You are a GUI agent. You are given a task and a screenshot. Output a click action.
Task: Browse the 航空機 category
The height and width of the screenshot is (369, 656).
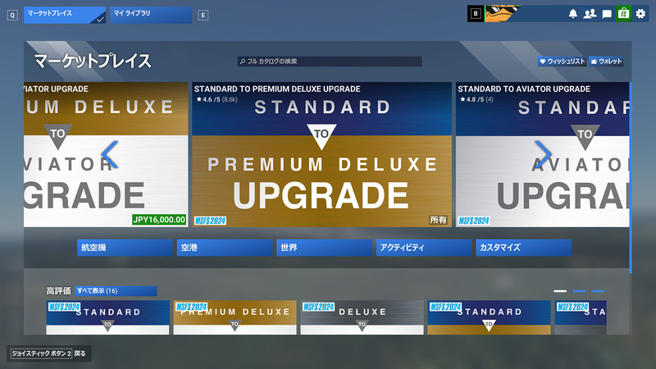coord(125,248)
